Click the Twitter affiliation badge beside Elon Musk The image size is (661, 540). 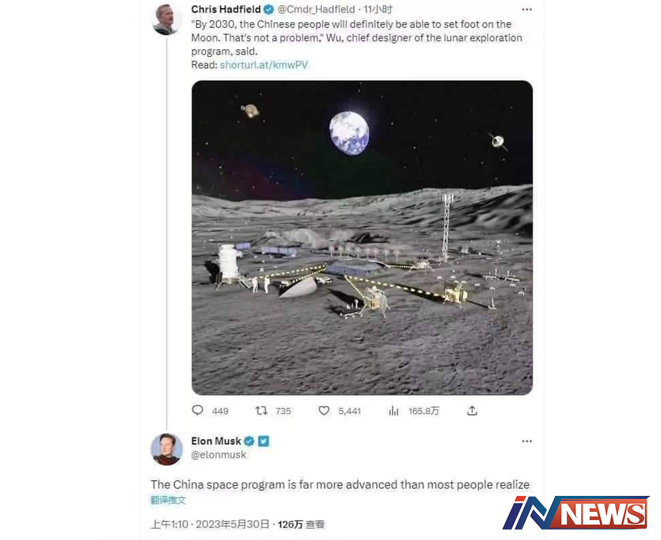[x=263, y=441]
